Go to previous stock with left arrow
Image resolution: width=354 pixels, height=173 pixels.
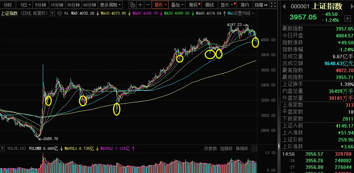click(284, 6)
